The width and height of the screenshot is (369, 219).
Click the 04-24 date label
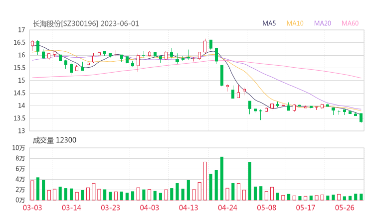[227, 208]
